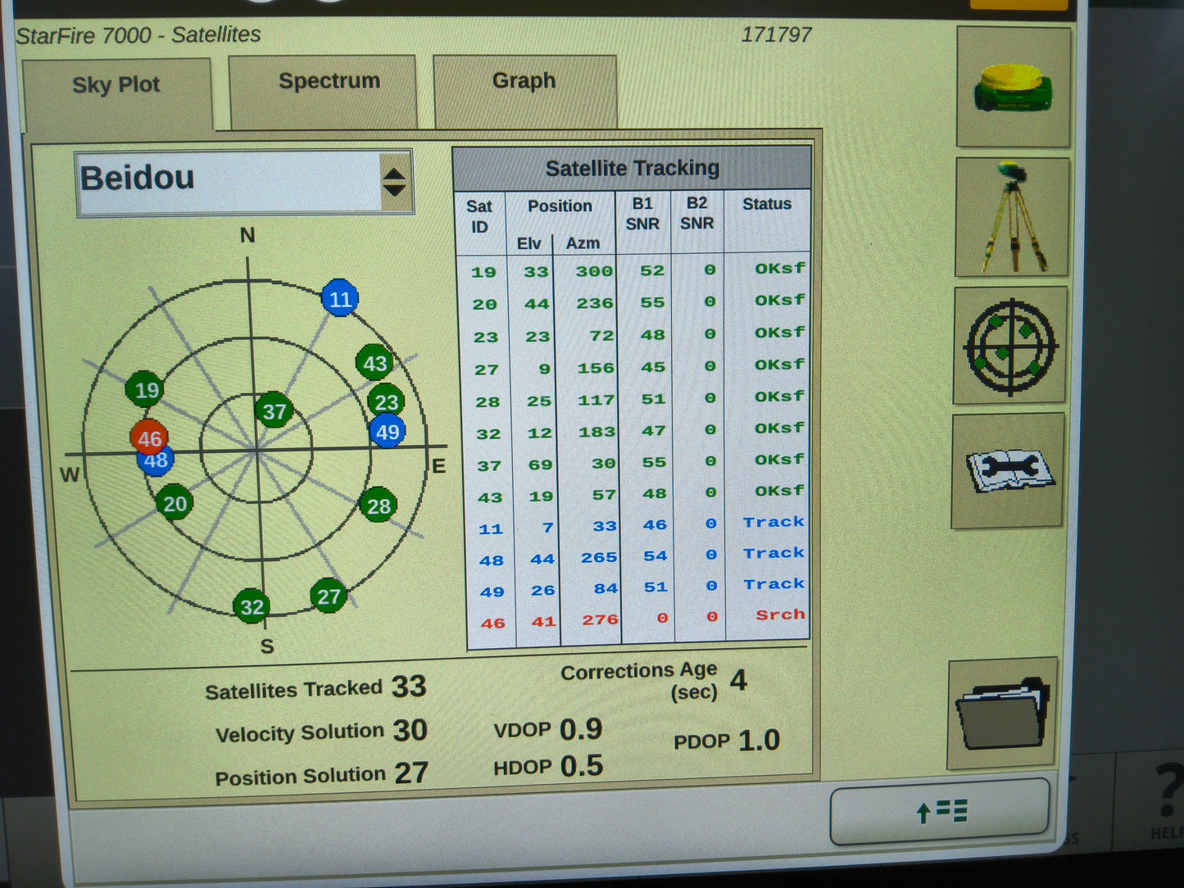Select the surveying tripod icon
The height and width of the screenshot is (888, 1184).
point(1013,216)
